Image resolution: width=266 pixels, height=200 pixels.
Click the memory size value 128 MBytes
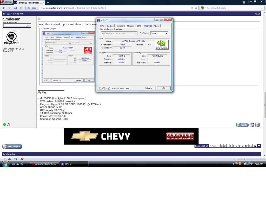(157, 56)
